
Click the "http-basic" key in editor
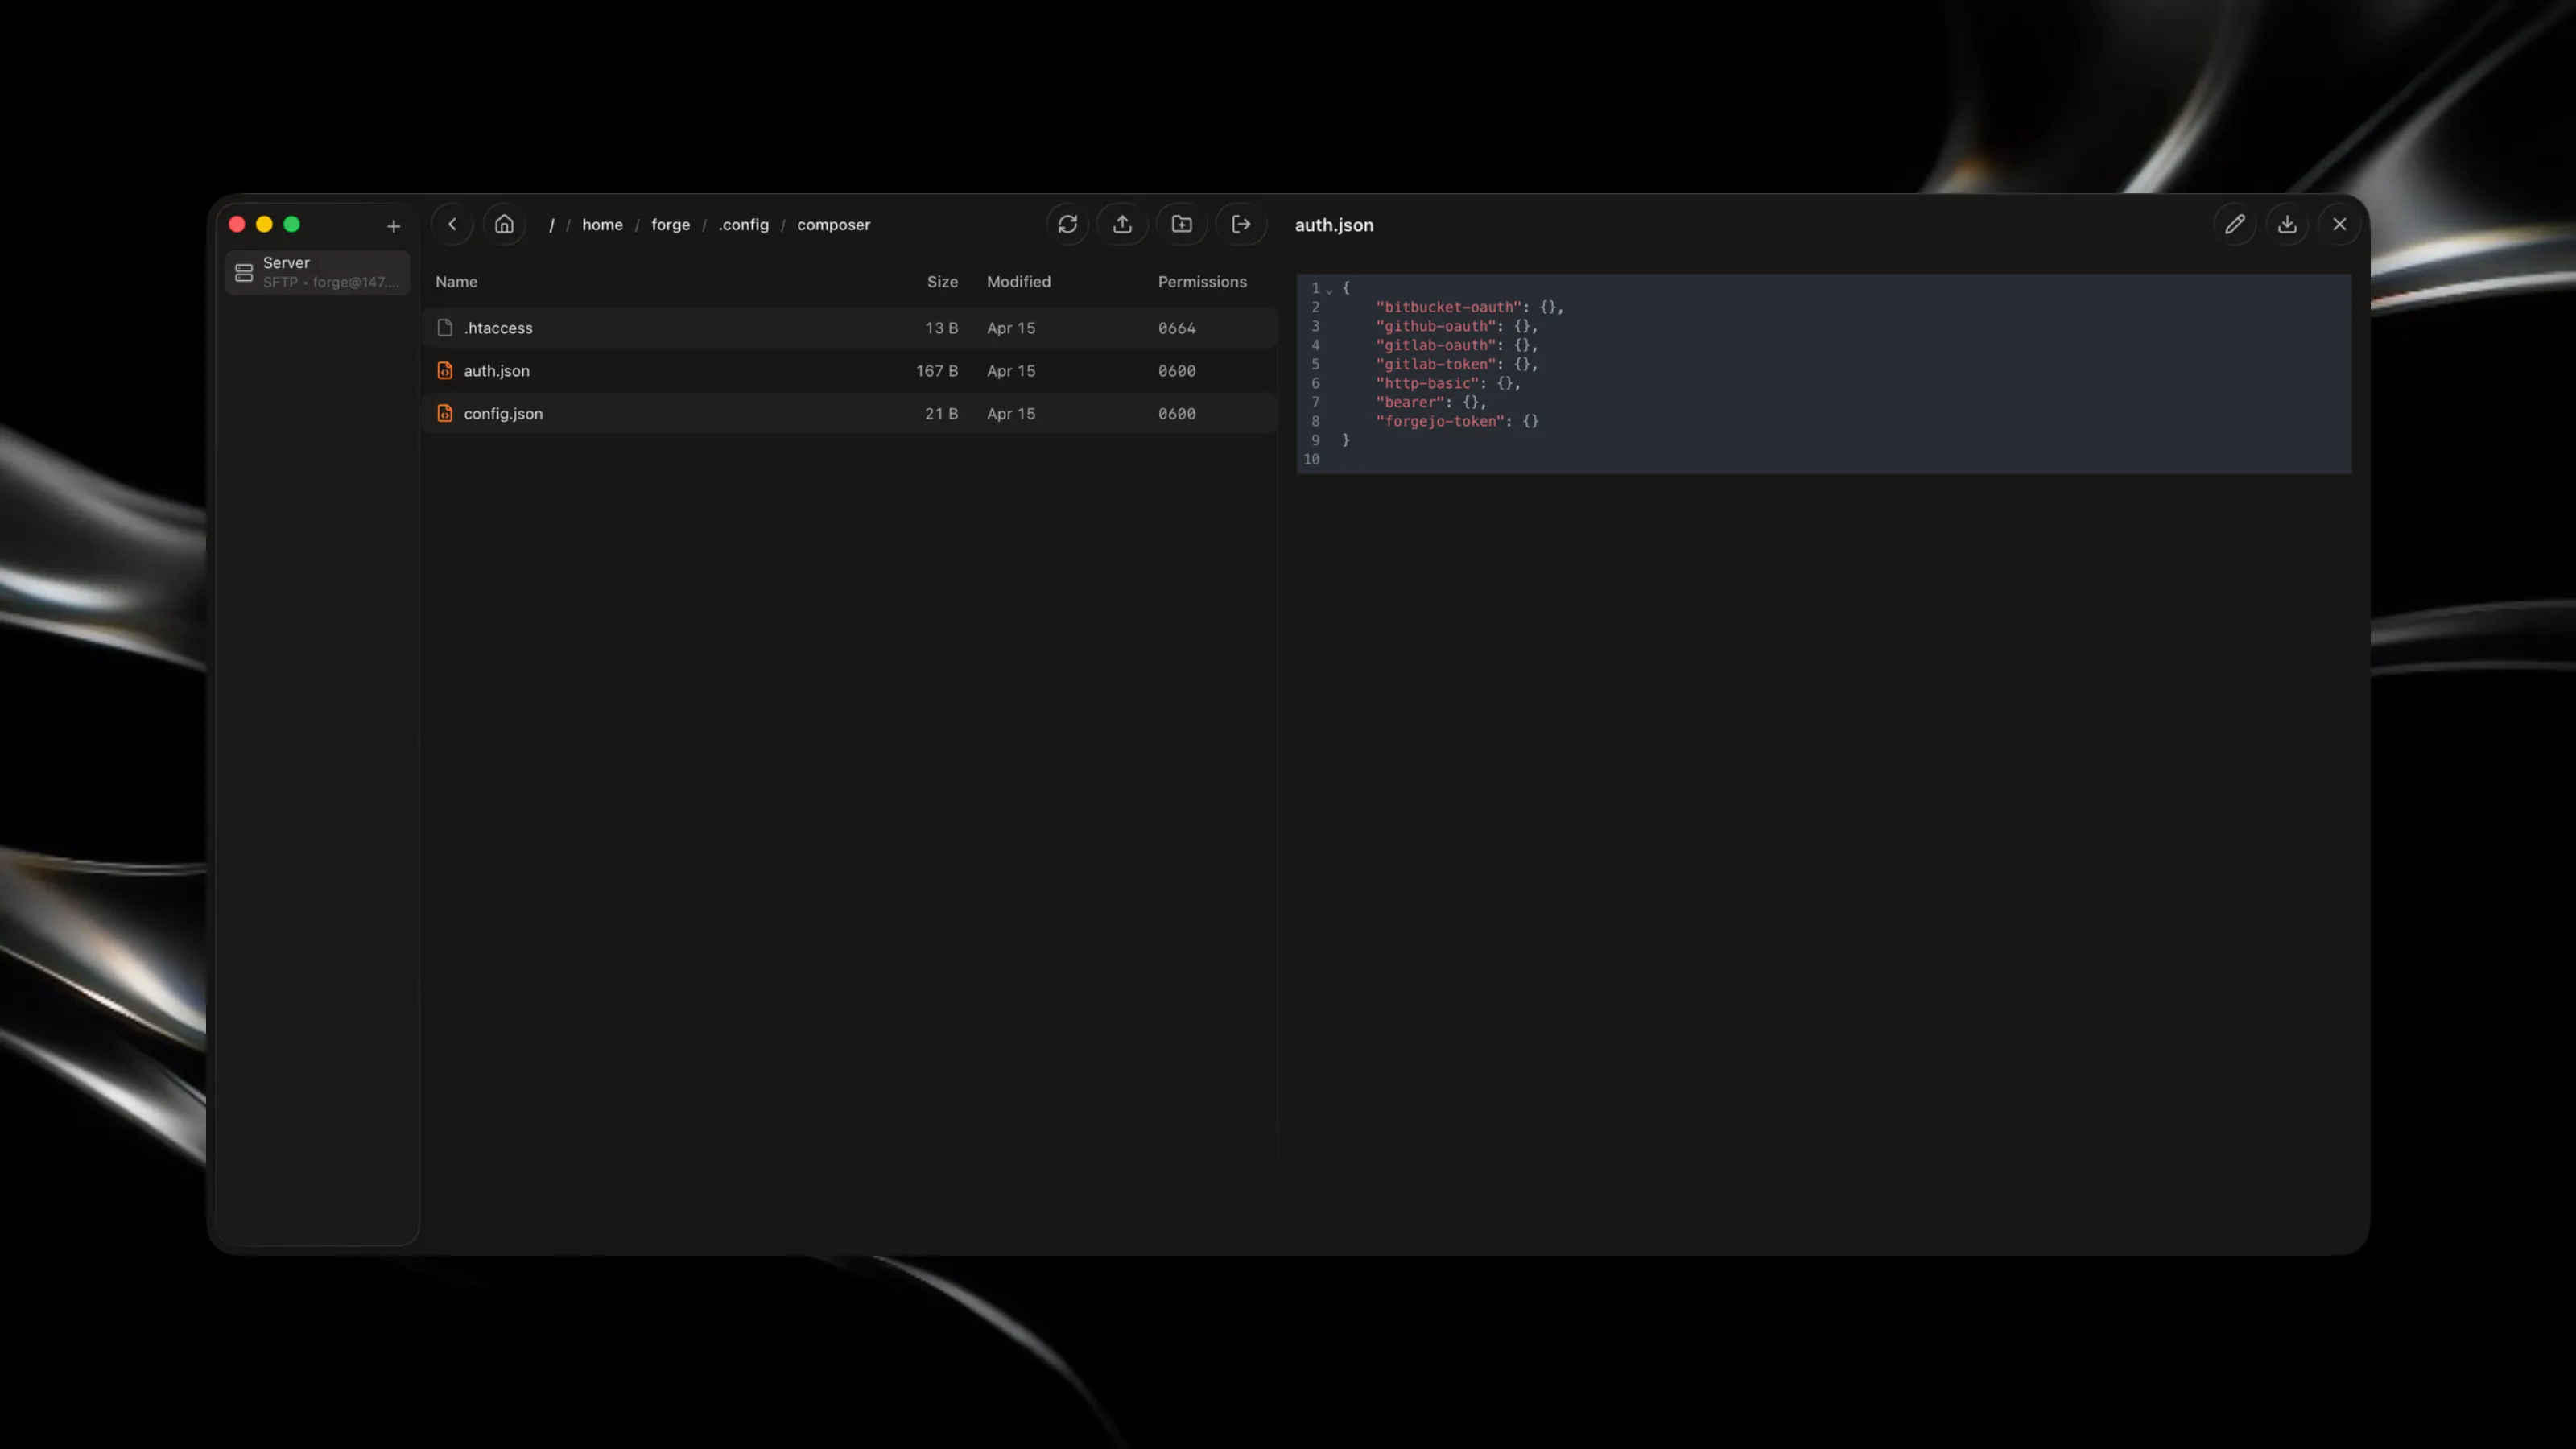1427,383
